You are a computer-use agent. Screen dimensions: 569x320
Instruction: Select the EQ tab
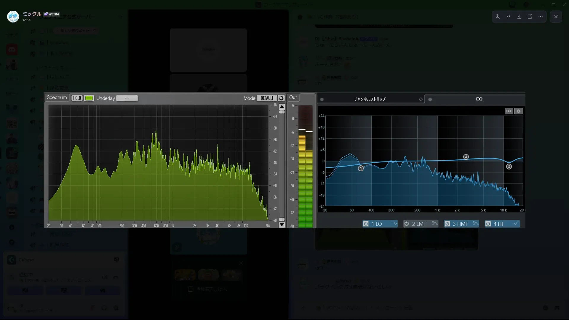(x=479, y=99)
